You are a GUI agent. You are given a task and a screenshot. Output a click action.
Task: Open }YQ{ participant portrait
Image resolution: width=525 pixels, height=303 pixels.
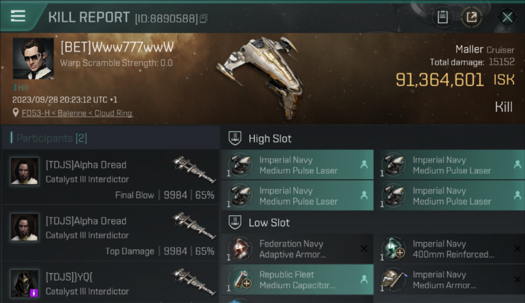click(x=25, y=284)
